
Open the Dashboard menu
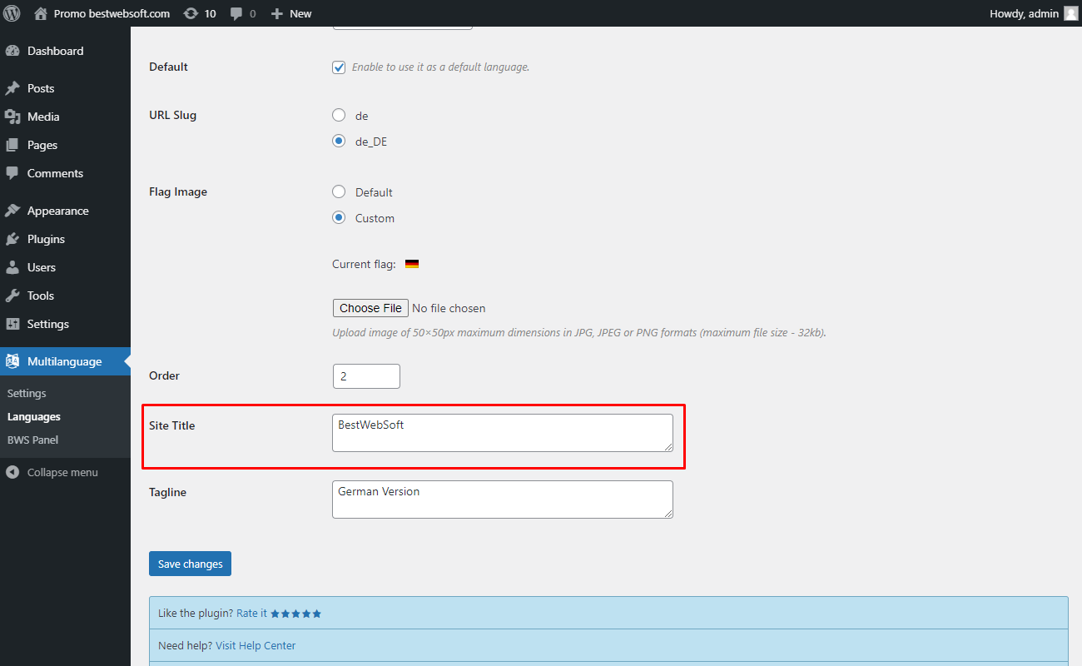tap(65, 51)
